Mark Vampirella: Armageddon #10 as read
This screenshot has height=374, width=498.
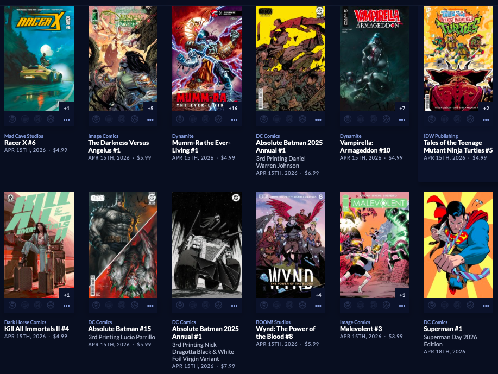tap(374, 119)
